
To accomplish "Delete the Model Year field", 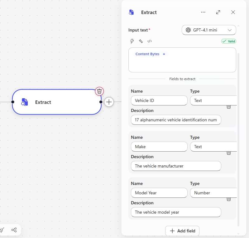I will tap(229, 199).
